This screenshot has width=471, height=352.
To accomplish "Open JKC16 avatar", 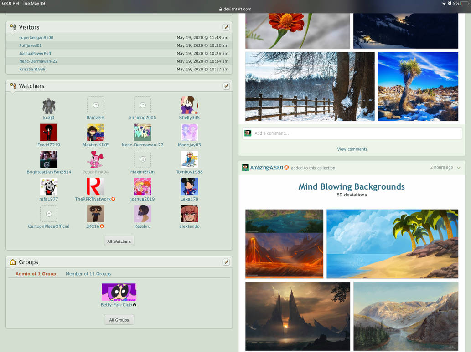I will [95, 214].
